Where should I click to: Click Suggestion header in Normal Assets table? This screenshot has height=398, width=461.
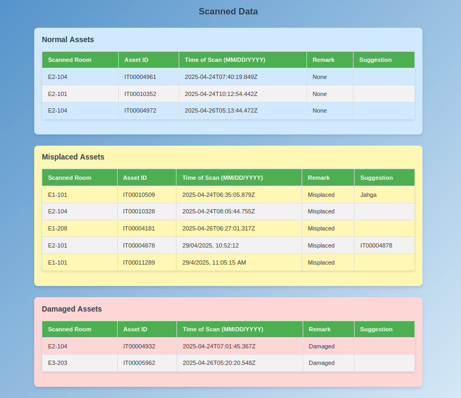tap(384, 60)
